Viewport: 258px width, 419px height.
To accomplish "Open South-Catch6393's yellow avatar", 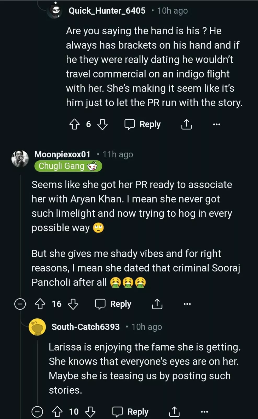I will [37, 327].
